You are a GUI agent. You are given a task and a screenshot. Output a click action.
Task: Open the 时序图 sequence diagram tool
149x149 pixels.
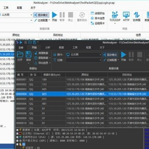click(137, 17)
